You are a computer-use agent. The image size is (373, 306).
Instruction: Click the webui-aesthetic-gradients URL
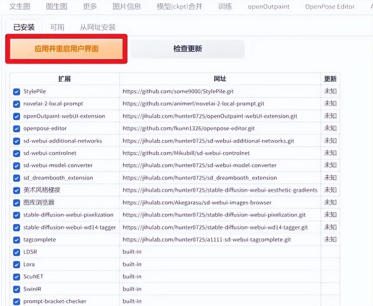pos(220,190)
